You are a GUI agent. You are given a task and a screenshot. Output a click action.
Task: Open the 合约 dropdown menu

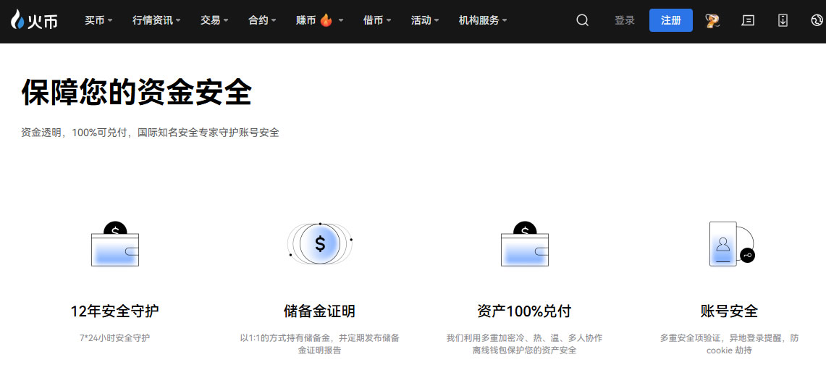262,20
